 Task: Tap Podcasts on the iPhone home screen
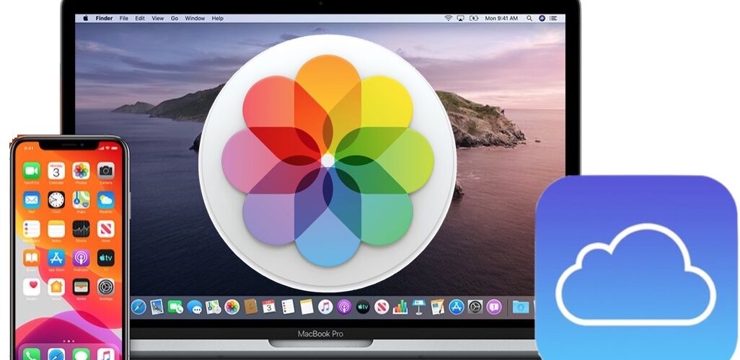82,258
